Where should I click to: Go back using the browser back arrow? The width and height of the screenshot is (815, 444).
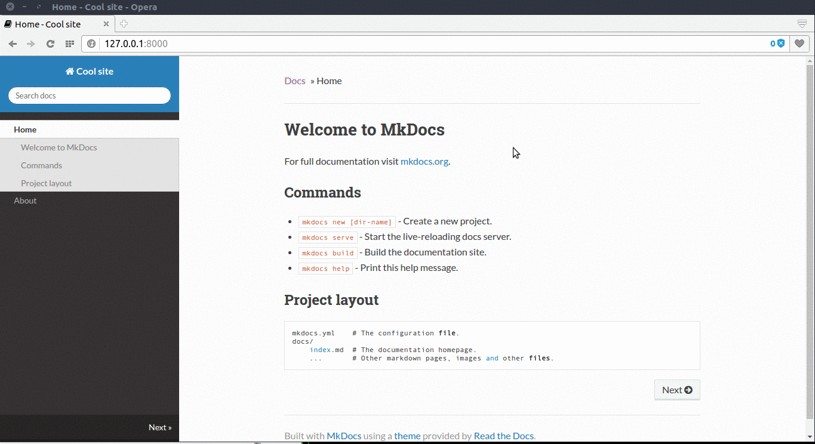13,44
